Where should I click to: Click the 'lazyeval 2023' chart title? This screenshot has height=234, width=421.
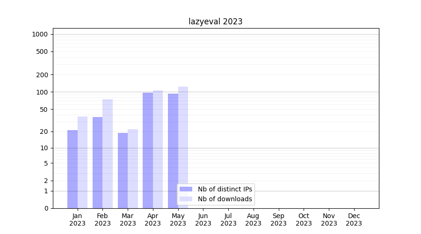coord(215,22)
